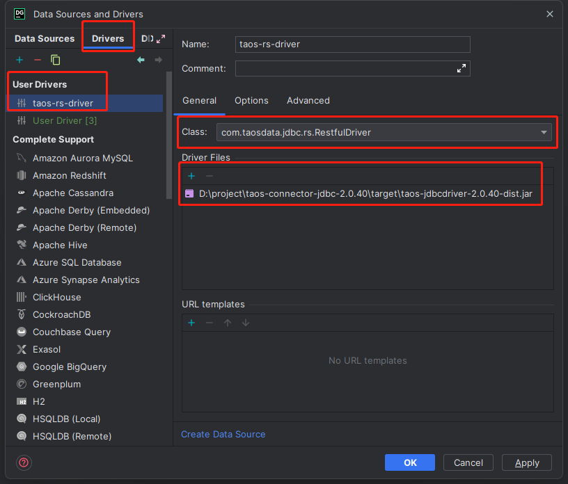Click the Exasol icon
Image resolution: width=568 pixels, height=484 pixels.
click(22, 349)
